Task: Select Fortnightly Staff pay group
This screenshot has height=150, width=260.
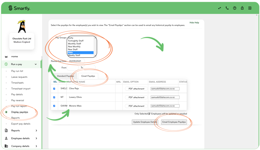Action: [x=81, y=41]
